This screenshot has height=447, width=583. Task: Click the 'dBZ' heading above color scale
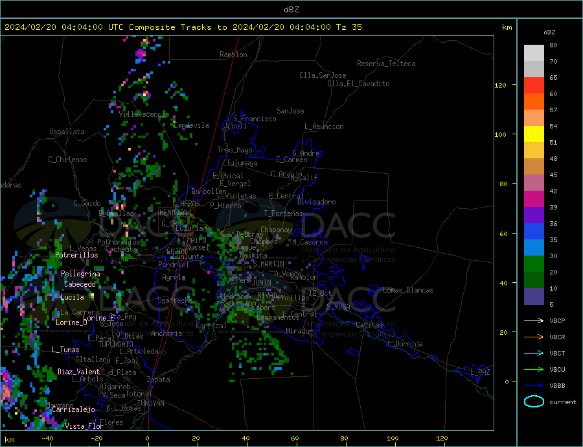pos(549,32)
